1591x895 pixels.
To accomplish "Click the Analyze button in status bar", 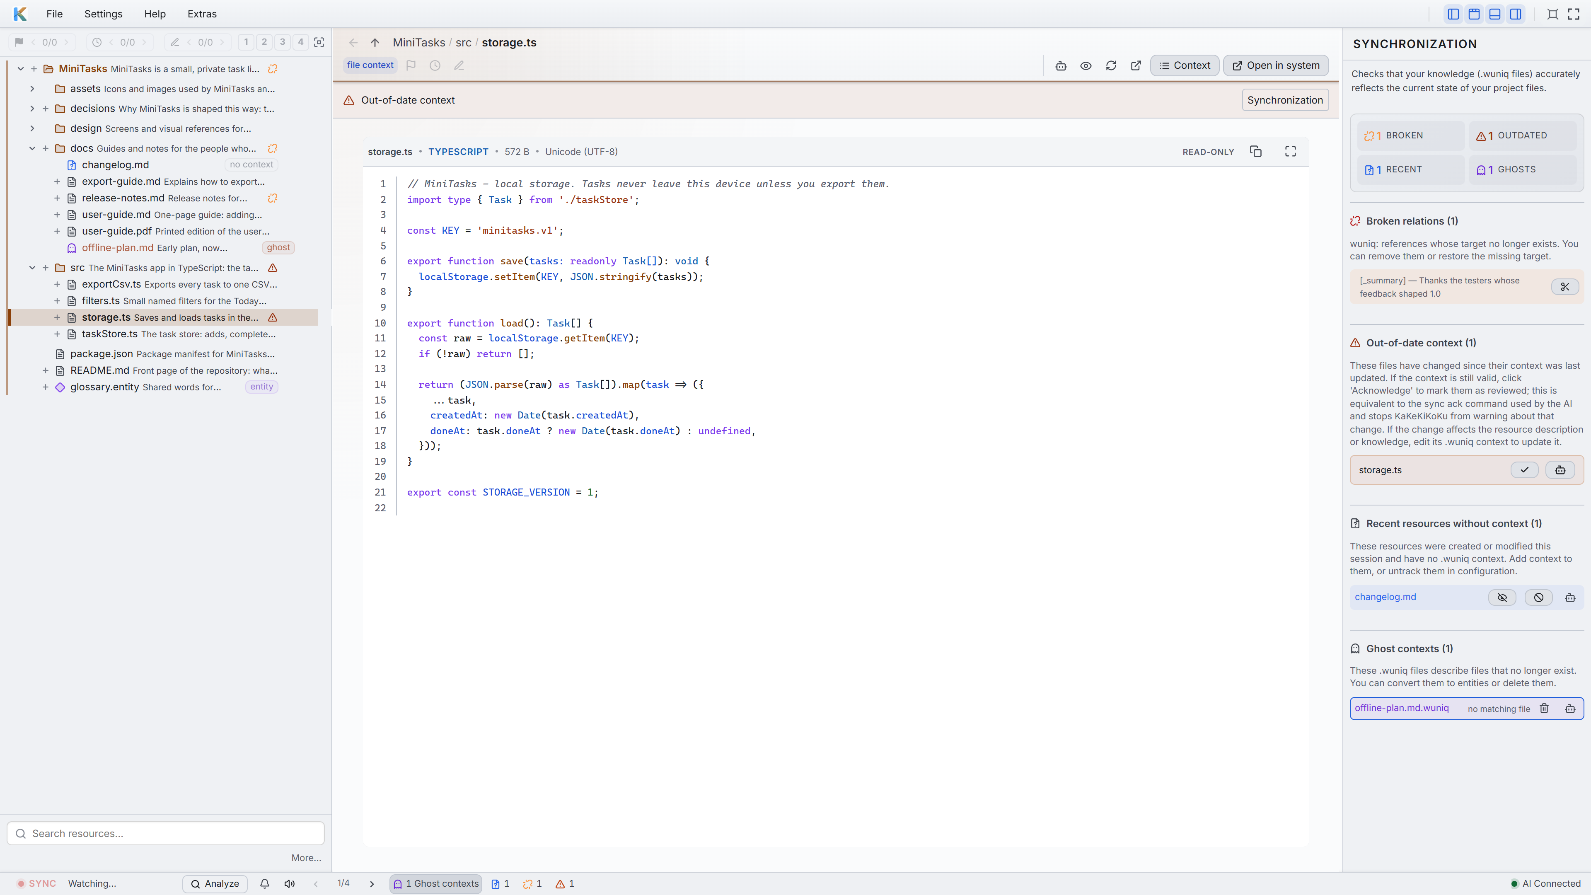I will click(x=215, y=884).
